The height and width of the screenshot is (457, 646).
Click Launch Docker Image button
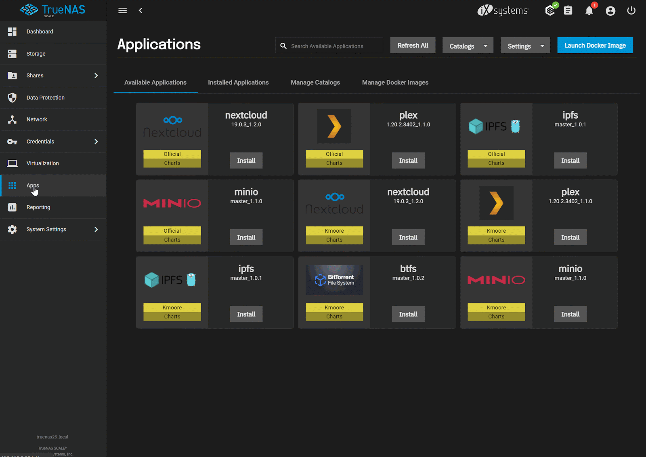point(595,45)
